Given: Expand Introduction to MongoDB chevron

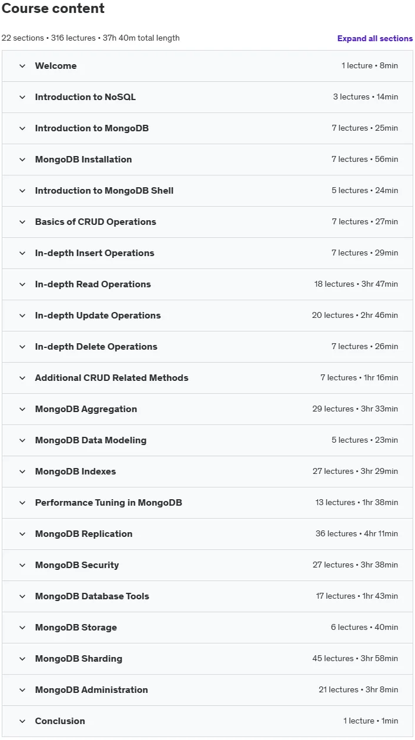Looking at the screenshot, I should pyautogui.click(x=22, y=128).
